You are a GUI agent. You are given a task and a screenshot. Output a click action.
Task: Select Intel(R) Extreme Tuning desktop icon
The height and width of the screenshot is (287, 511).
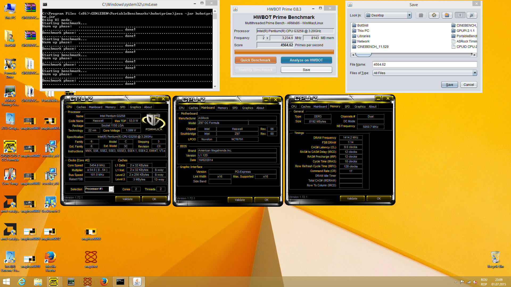(10, 261)
